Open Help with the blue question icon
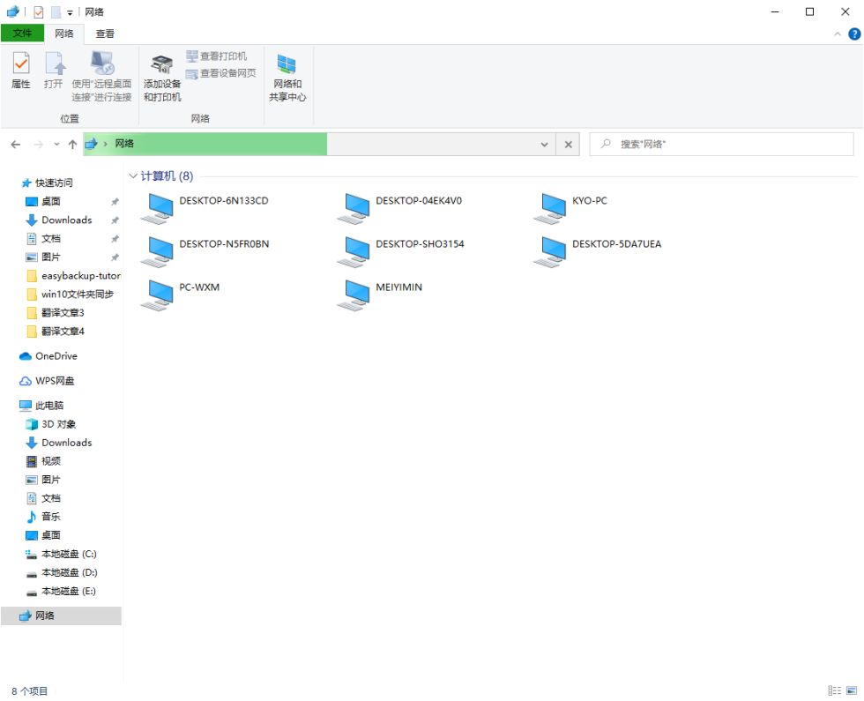Image resolution: width=864 pixels, height=701 pixels. [854, 34]
